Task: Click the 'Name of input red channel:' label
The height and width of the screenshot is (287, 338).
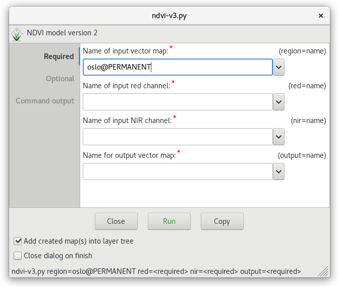Action: tap(127, 86)
